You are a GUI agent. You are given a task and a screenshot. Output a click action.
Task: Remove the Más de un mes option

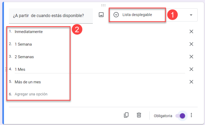click(x=191, y=82)
